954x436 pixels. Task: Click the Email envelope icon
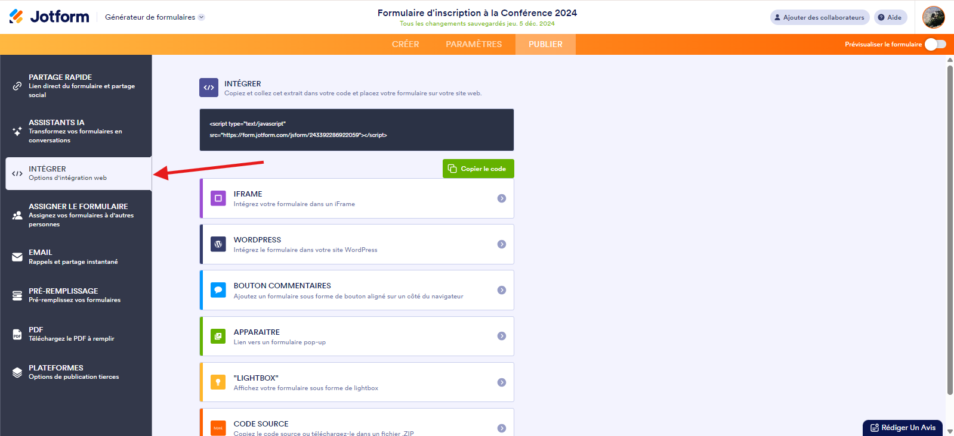tap(17, 257)
